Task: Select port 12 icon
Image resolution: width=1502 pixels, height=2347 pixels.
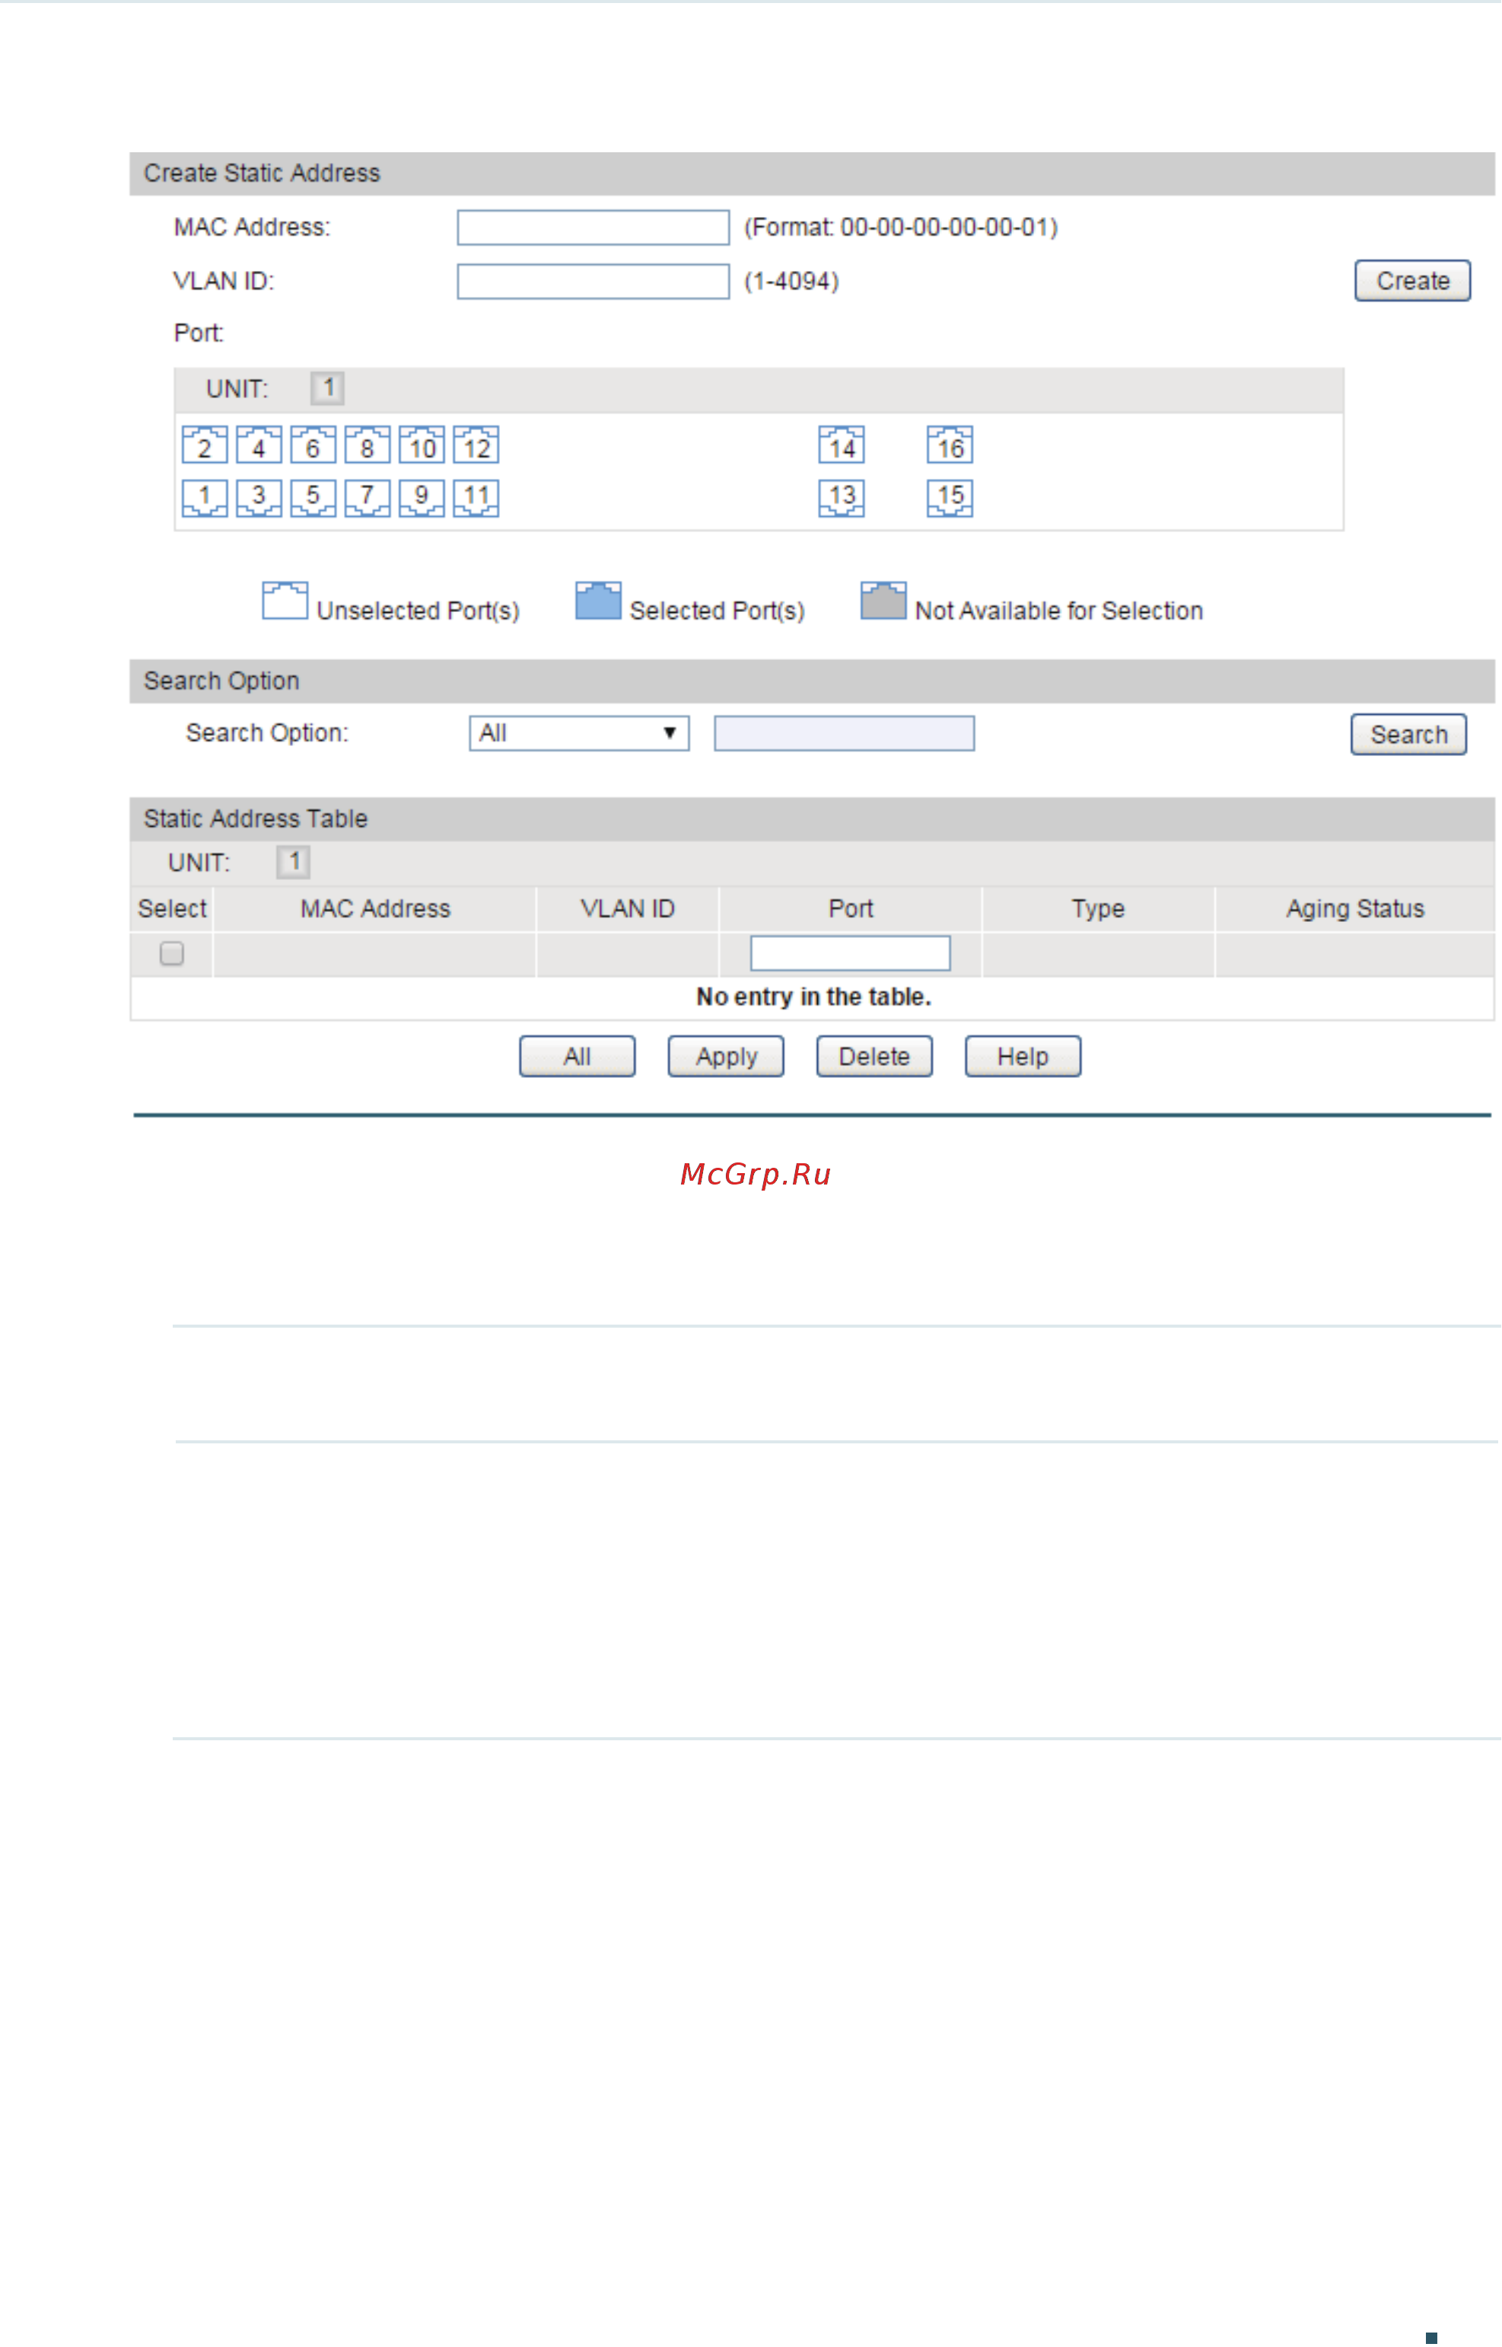Action: (x=476, y=446)
